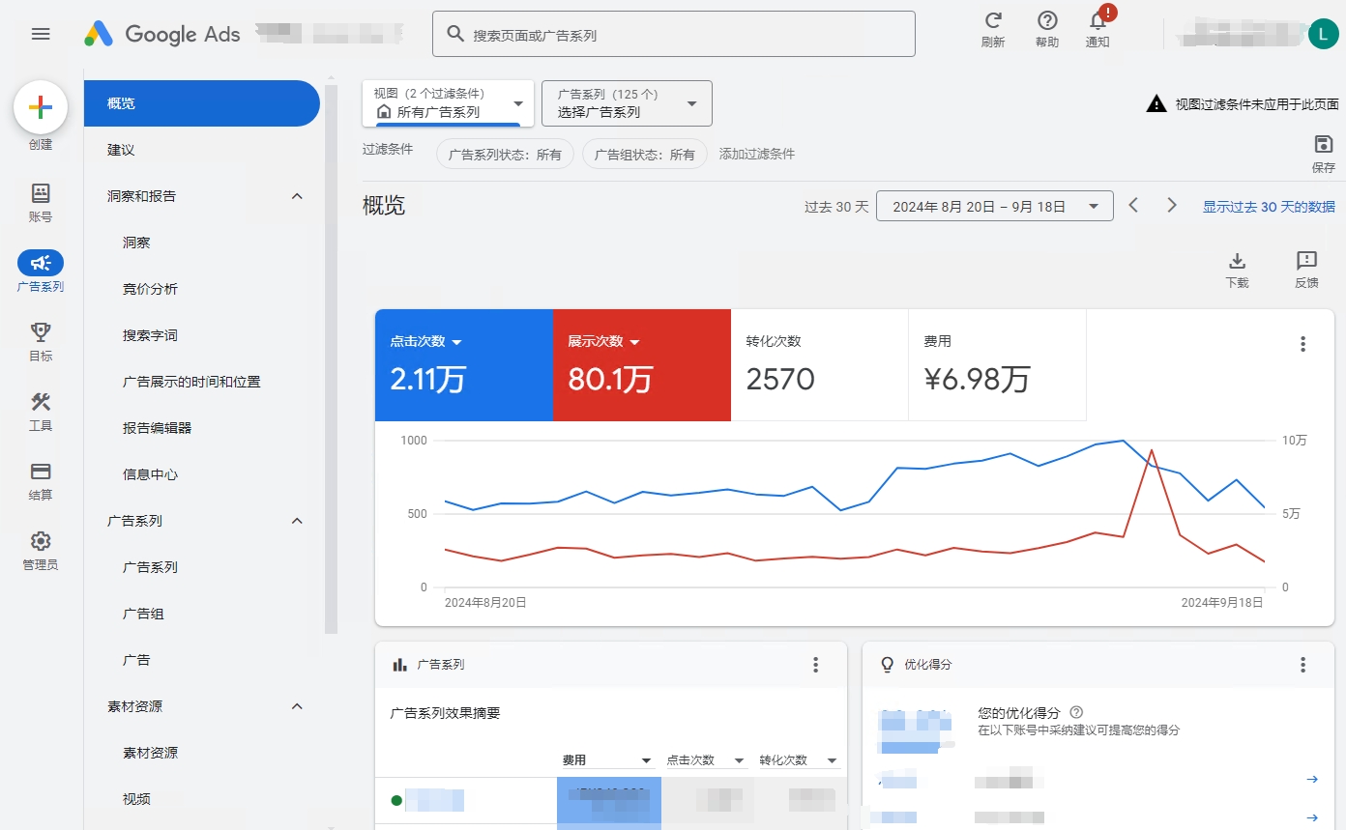This screenshot has height=830, width=1346.
Task: Click the red impressions spike on chart
Action: click(1151, 450)
